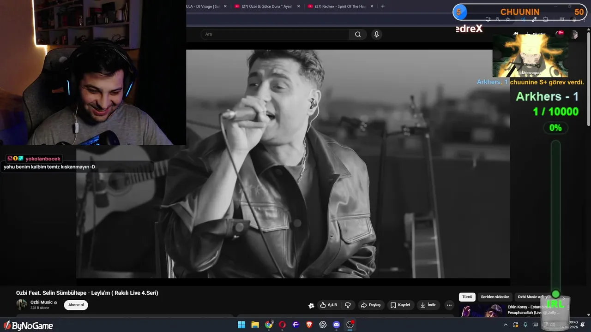The image size is (591, 332).
Task: Dislike the video with thumbs-down icon
Action: click(348, 305)
